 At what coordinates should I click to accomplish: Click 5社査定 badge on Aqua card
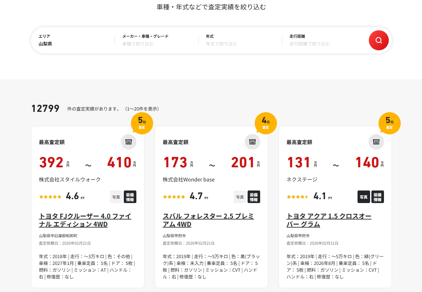click(x=389, y=123)
